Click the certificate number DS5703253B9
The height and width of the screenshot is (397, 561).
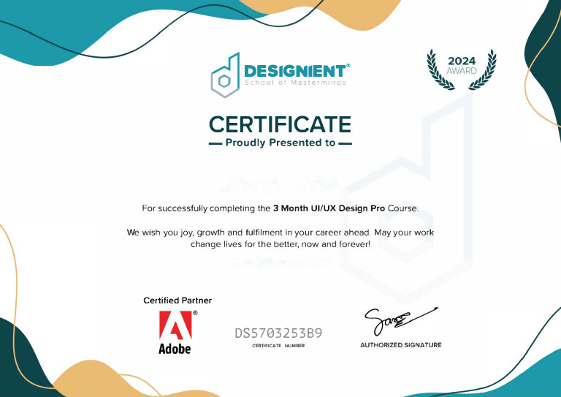click(278, 333)
